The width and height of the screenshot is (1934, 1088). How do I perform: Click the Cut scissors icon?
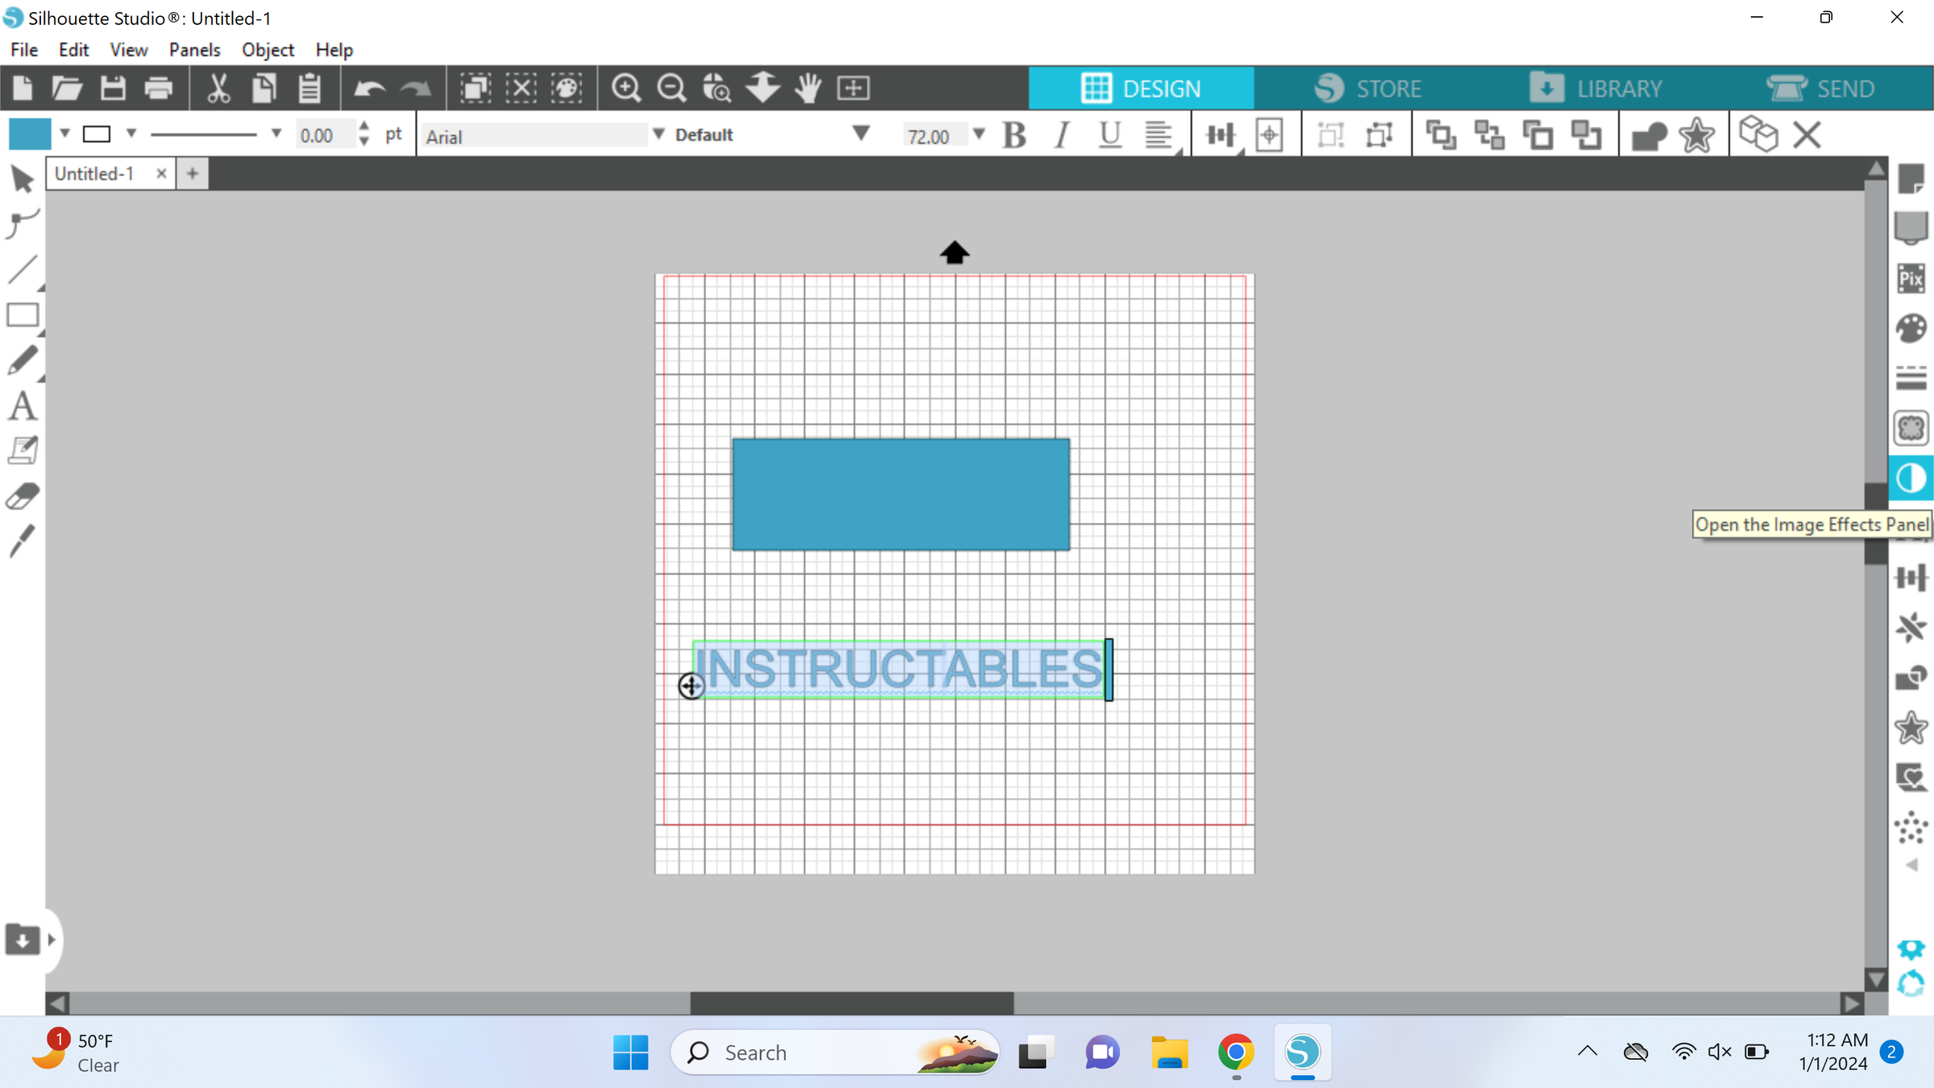[x=218, y=88]
